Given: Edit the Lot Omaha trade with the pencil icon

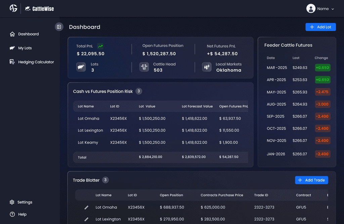Looking at the screenshot, I should click(86, 207).
